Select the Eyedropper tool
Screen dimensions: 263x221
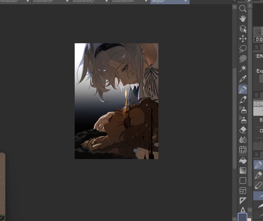pyautogui.click(x=243, y=79)
